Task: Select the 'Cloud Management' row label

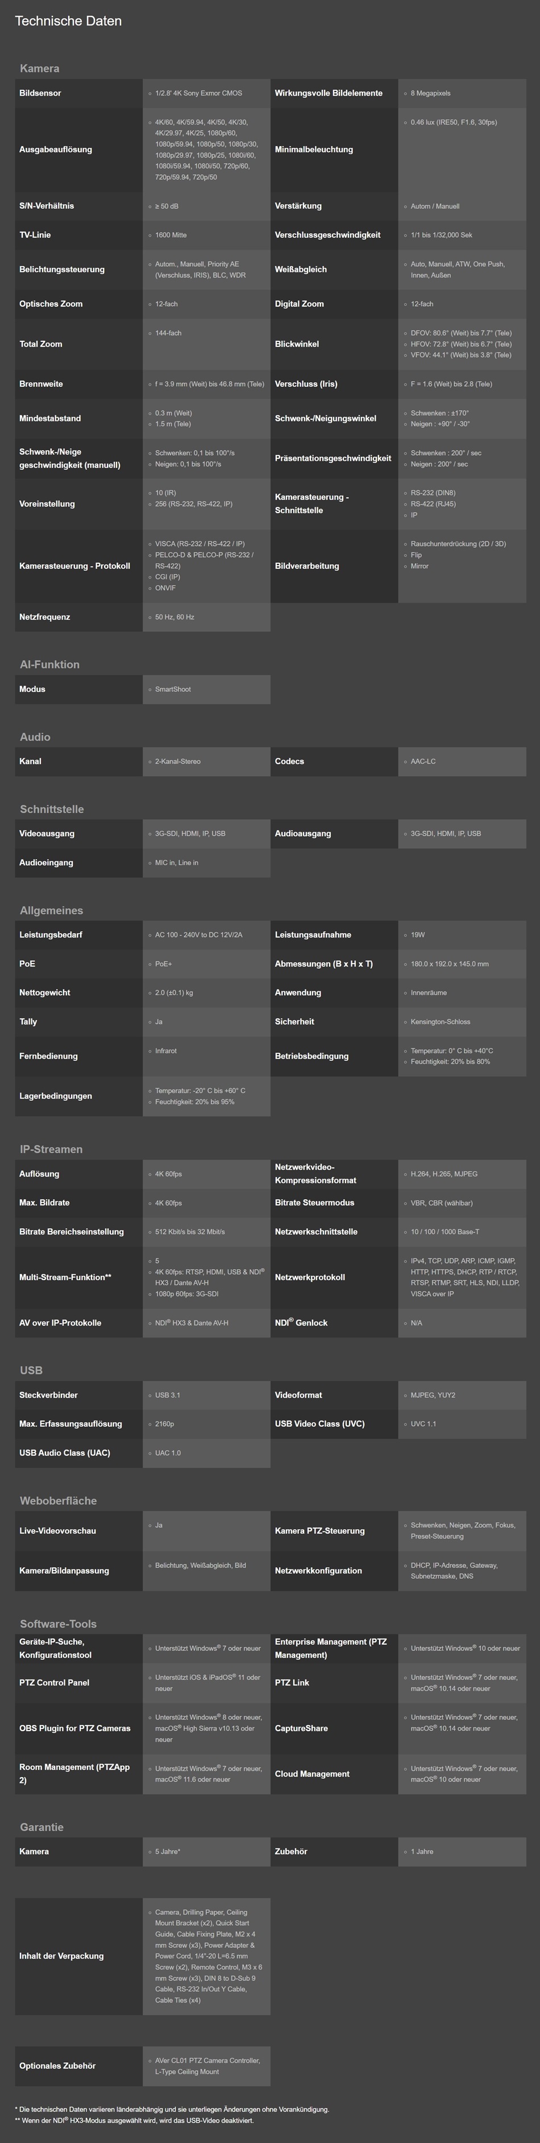Action: coord(313,1774)
